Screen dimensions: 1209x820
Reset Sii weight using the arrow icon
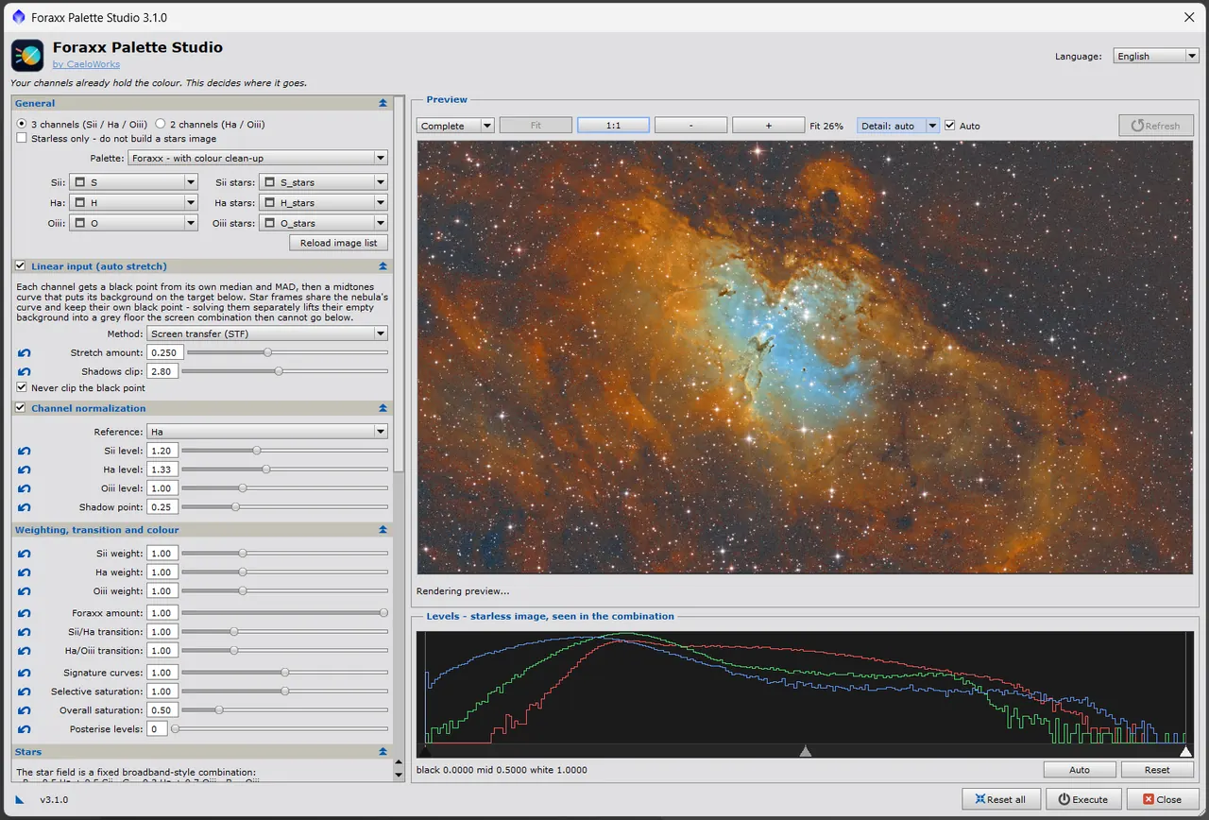[25, 555]
